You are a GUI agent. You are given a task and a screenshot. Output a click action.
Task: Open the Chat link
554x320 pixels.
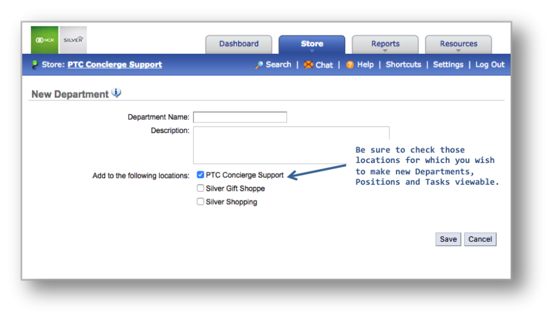[324, 65]
